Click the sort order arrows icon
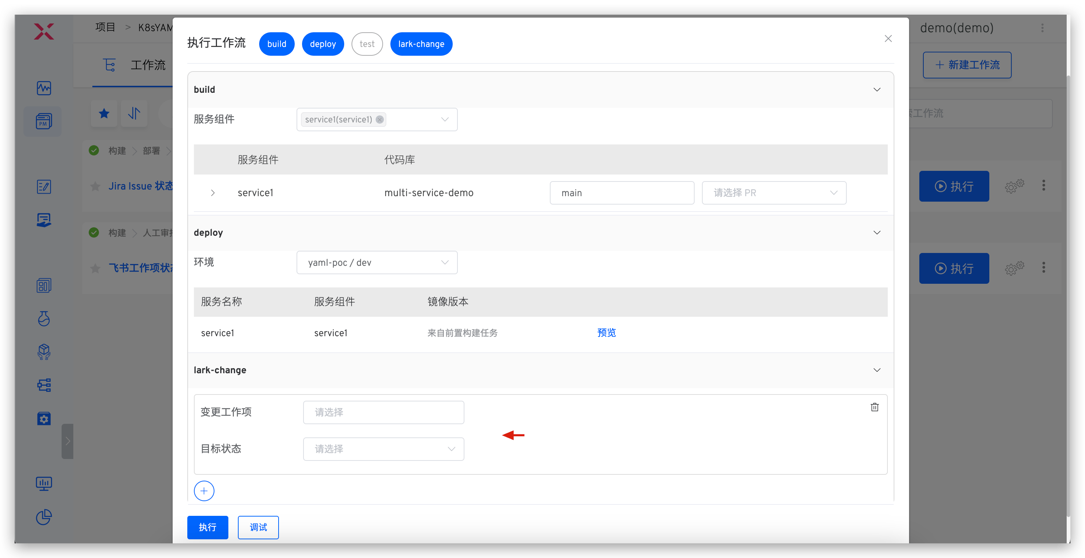The height and width of the screenshot is (558, 1085). pyautogui.click(x=134, y=113)
